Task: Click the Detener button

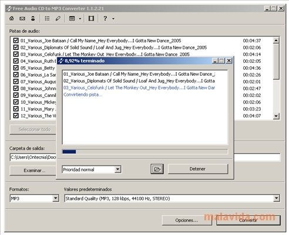Action: click(x=198, y=169)
